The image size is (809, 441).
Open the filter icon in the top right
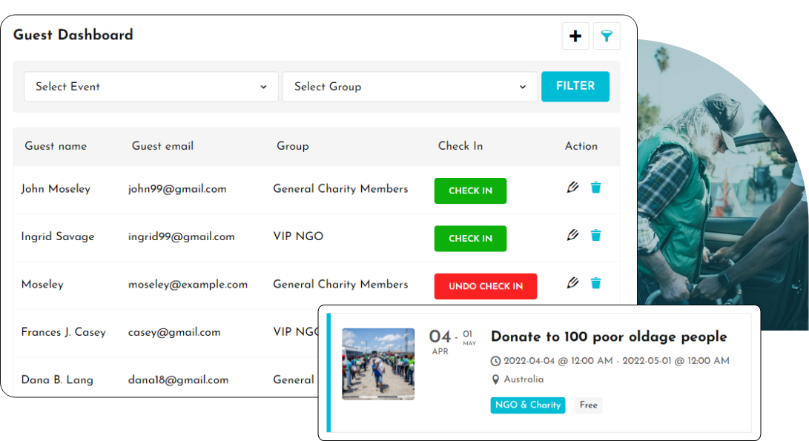pos(607,36)
